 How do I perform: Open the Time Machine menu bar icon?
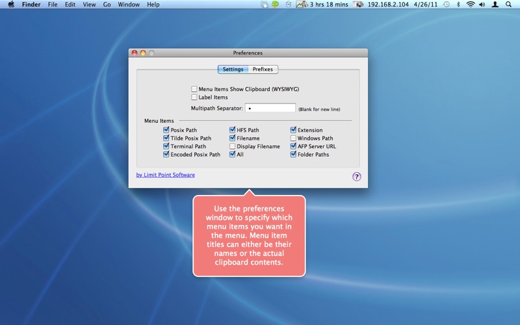(x=447, y=5)
